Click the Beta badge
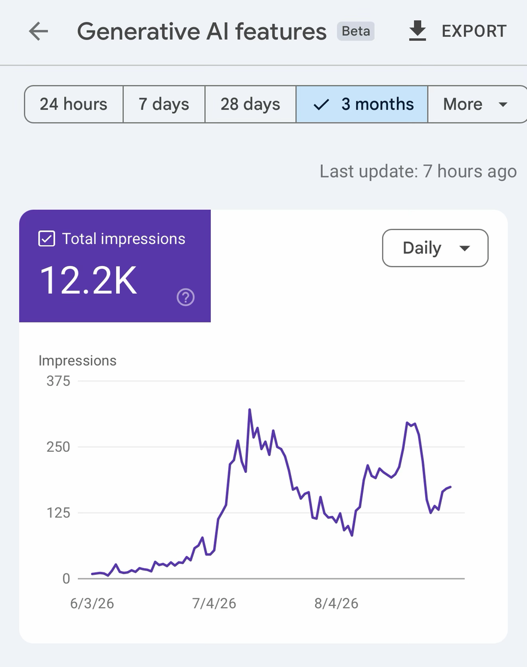This screenshot has height=667, width=527. [x=356, y=31]
